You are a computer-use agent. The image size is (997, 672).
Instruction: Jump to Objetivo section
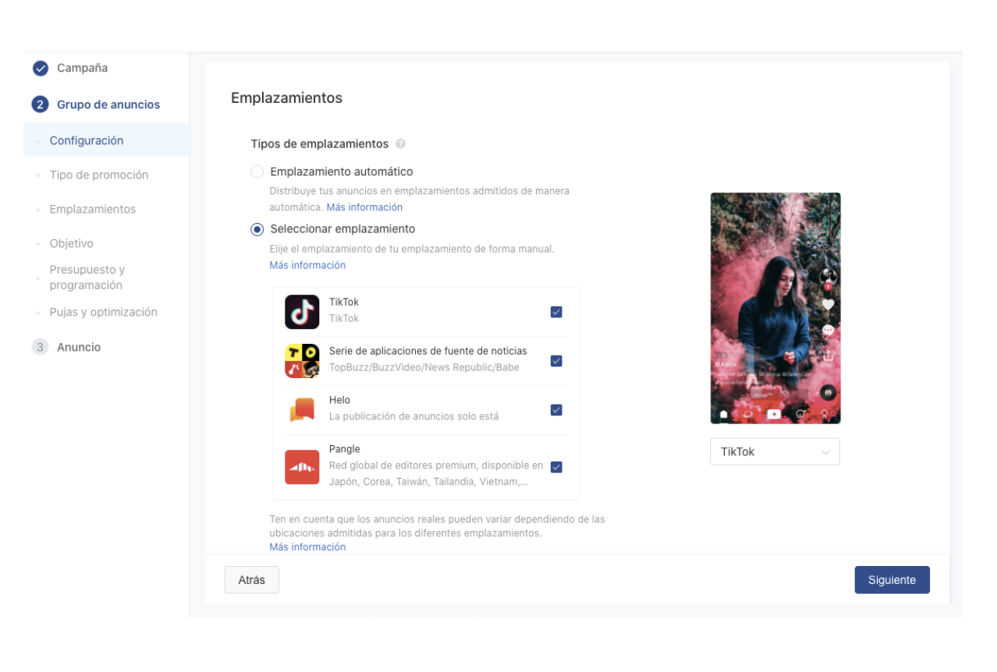click(x=71, y=243)
